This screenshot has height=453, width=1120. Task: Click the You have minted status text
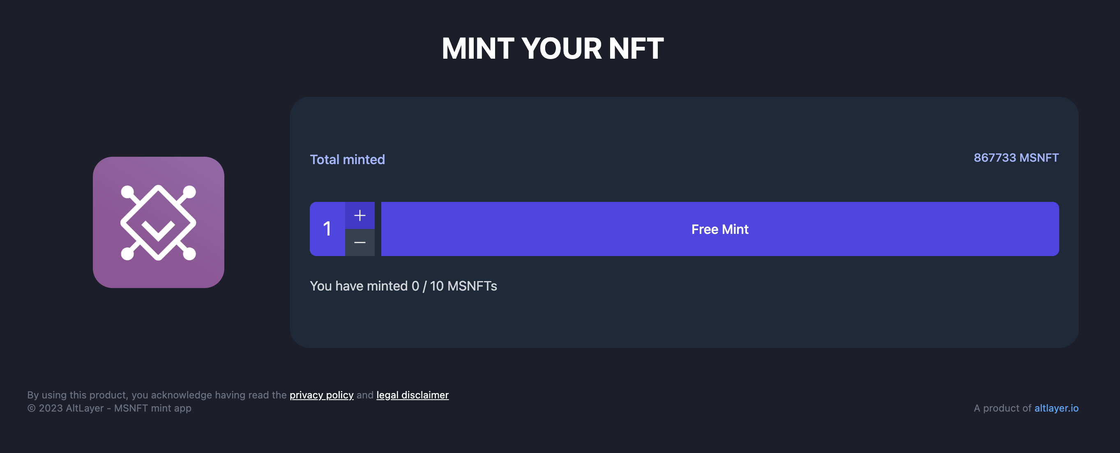[403, 286]
